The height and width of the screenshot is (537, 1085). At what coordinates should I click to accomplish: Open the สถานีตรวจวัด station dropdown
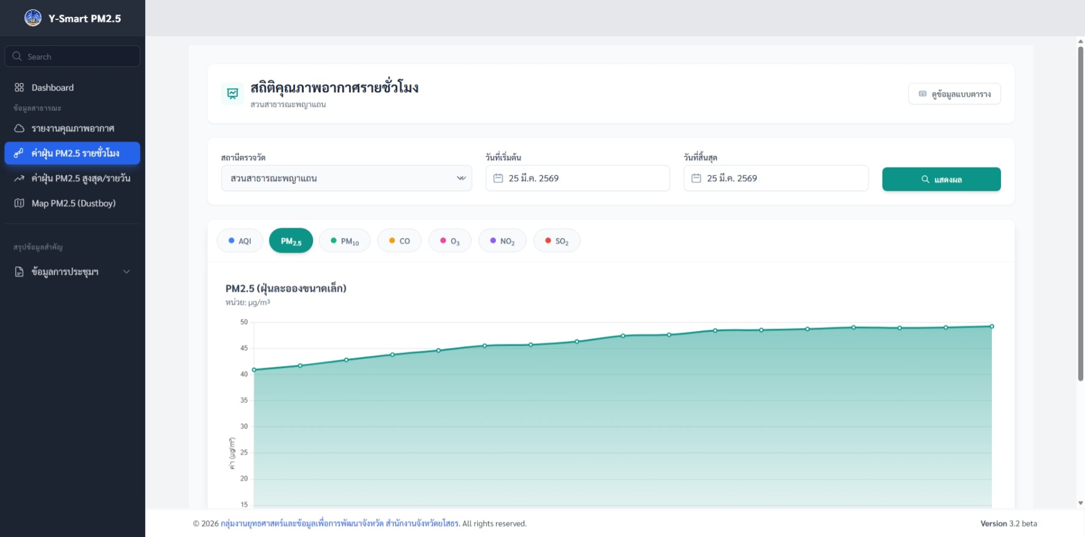(x=346, y=178)
